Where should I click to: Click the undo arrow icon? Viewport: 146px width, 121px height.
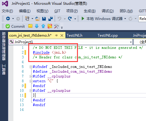pyautogui.click(x=59, y=18)
